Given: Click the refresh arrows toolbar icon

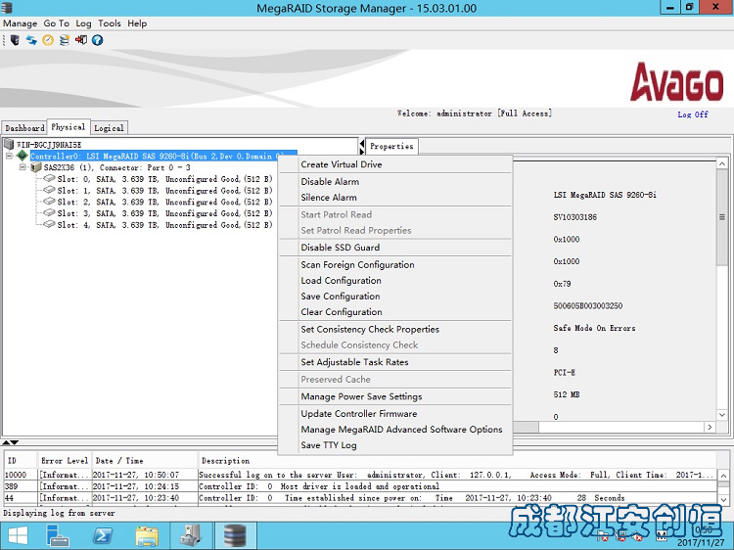Looking at the screenshot, I should tap(31, 40).
